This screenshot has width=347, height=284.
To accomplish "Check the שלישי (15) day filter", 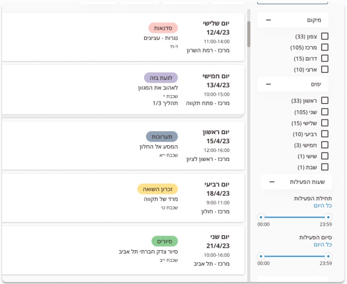I will point(324,123).
